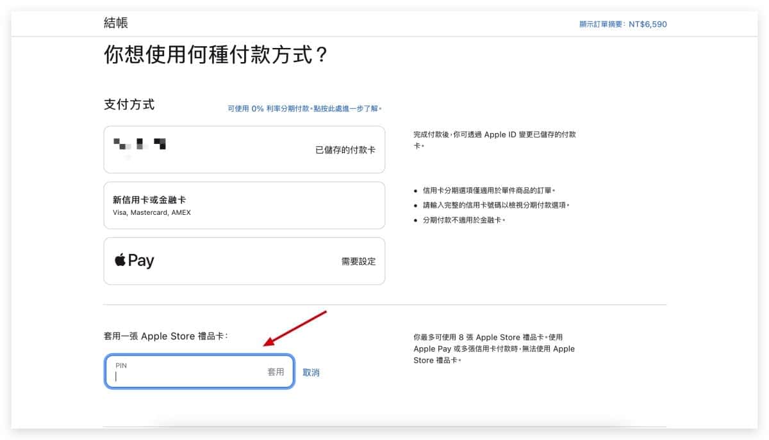Click the Apple Pay logo
Viewport: 769px width, 440px height.
click(x=135, y=260)
